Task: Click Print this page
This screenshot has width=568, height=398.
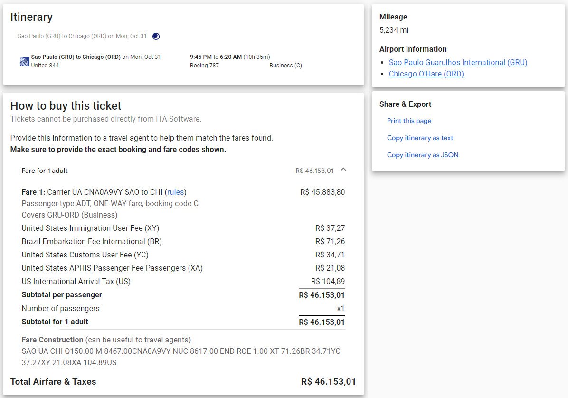Action: coord(409,121)
